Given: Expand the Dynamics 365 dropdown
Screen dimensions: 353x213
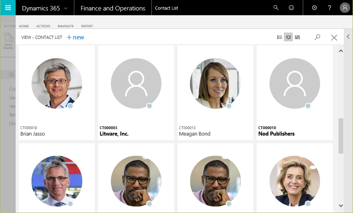Looking at the screenshot, I should [x=65, y=8].
